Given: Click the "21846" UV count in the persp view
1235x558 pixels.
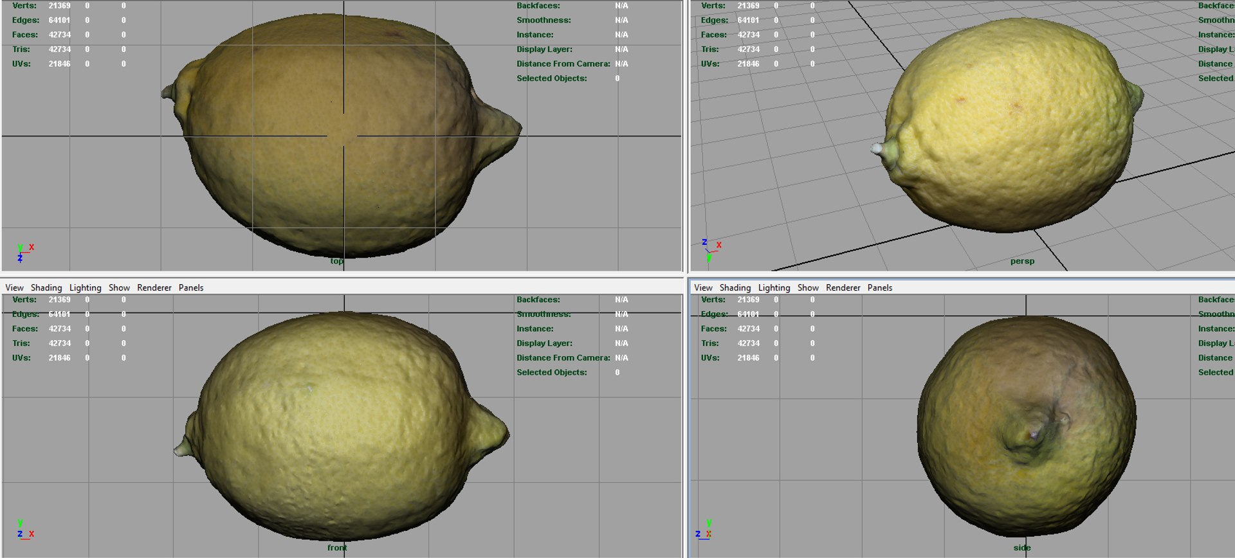Looking at the screenshot, I should 749,64.
